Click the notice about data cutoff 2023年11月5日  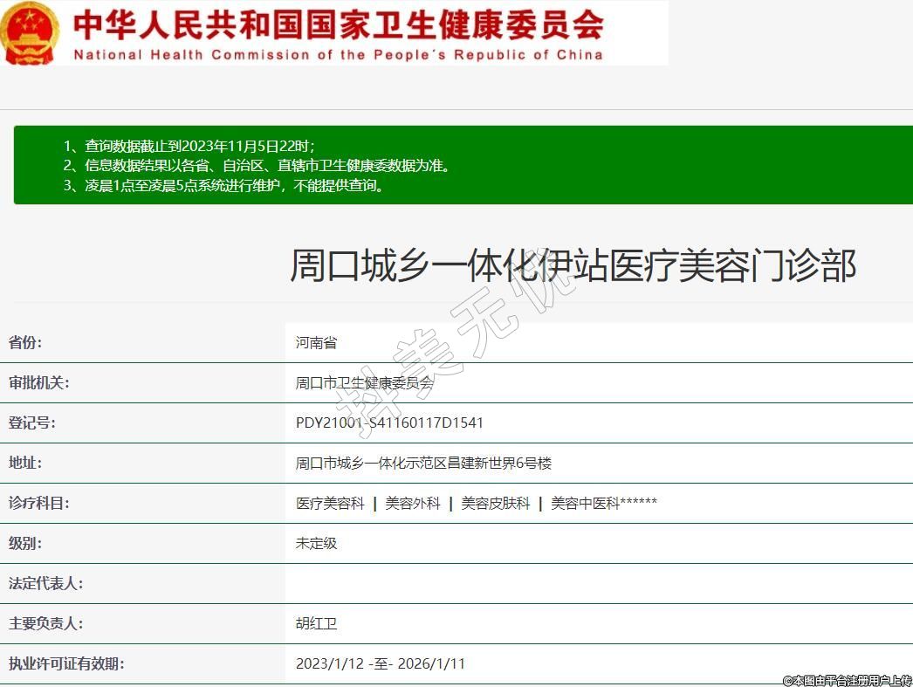(x=189, y=146)
